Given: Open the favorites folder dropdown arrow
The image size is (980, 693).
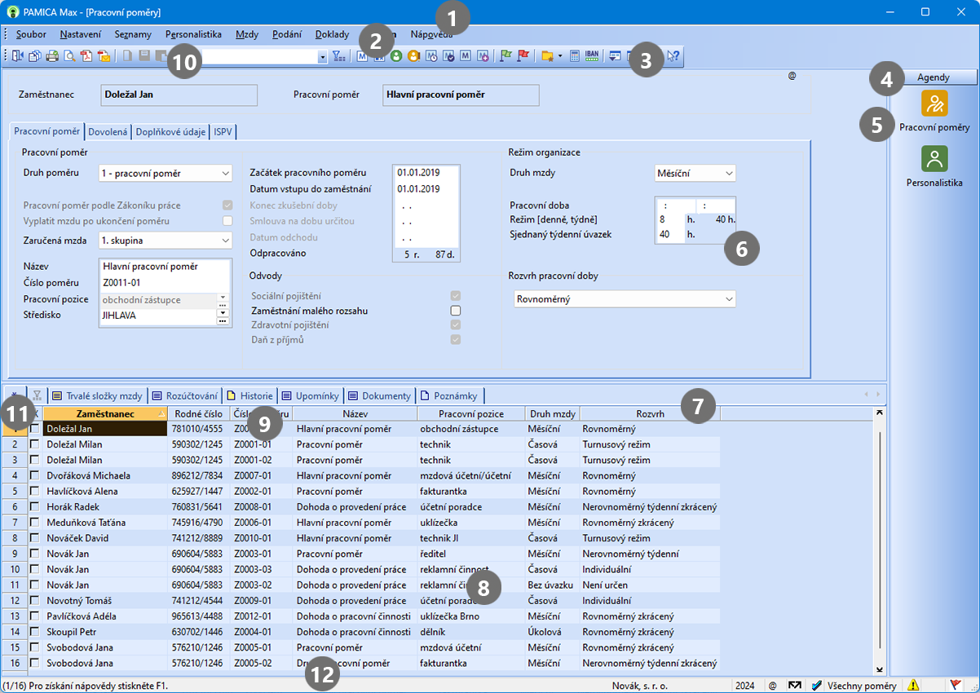Looking at the screenshot, I should (560, 56).
